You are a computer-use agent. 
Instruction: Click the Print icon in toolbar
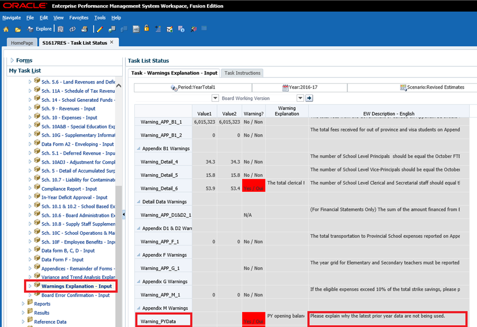(x=84, y=29)
